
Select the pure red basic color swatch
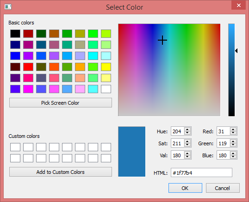click(28, 67)
